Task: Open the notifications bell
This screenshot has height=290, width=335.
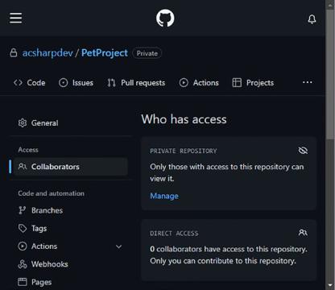Action: [312, 19]
